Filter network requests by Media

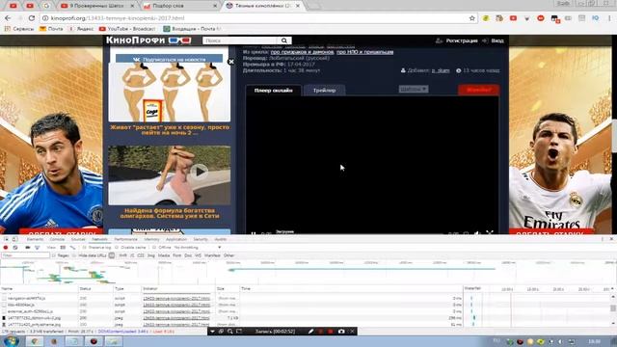coord(164,255)
